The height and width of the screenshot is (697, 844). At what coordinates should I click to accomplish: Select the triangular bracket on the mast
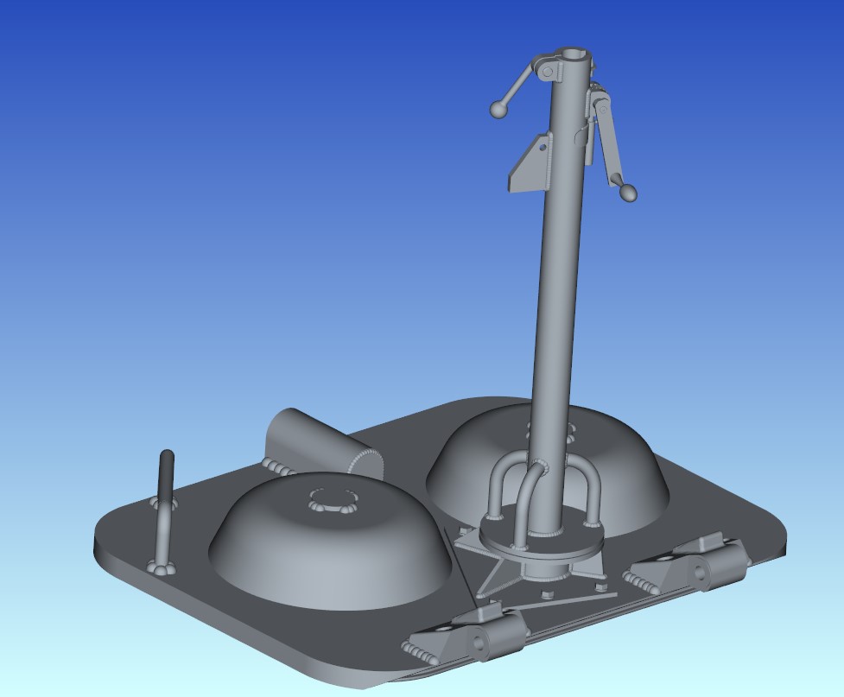pos(529,167)
